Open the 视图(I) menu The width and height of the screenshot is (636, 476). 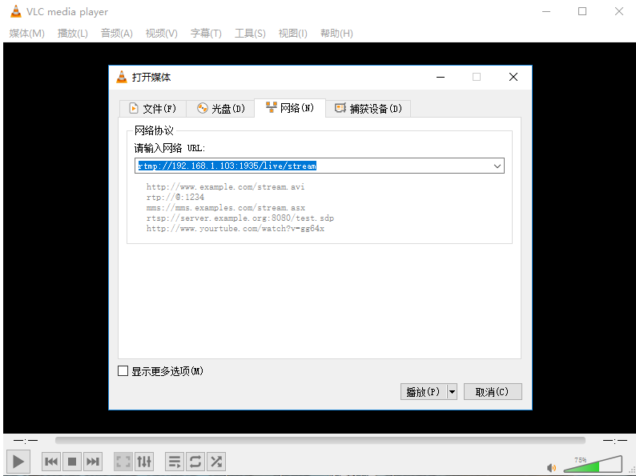(293, 34)
